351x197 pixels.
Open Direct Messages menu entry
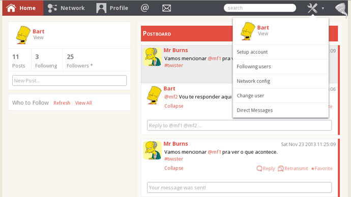(281, 110)
